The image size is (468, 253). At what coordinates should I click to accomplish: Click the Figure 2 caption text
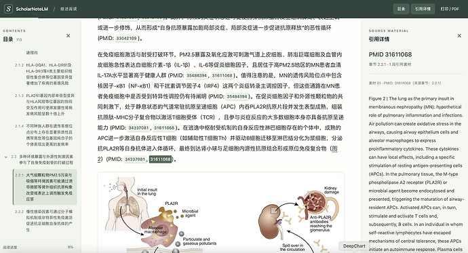tap(416, 174)
